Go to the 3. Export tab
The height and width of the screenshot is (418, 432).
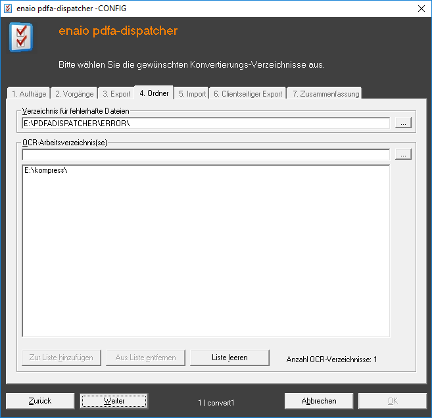pyautogui.click(x=116, y=94)
